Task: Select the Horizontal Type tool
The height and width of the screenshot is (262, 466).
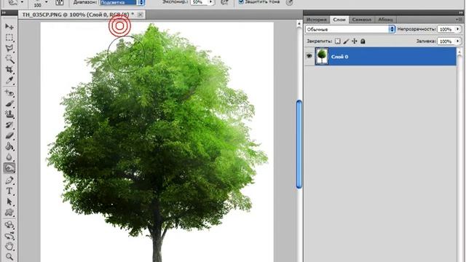Action: click(9, 191)
